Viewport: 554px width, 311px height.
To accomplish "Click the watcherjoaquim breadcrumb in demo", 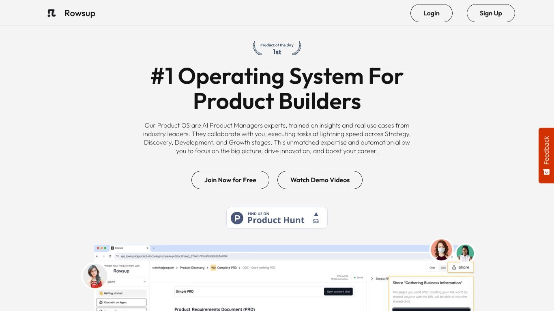I will click(x=163, y=268).
